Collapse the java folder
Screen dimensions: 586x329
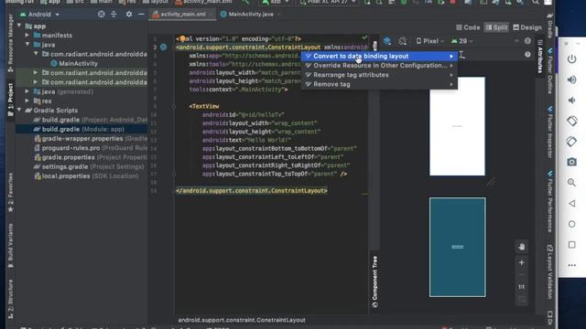[27, 45]
